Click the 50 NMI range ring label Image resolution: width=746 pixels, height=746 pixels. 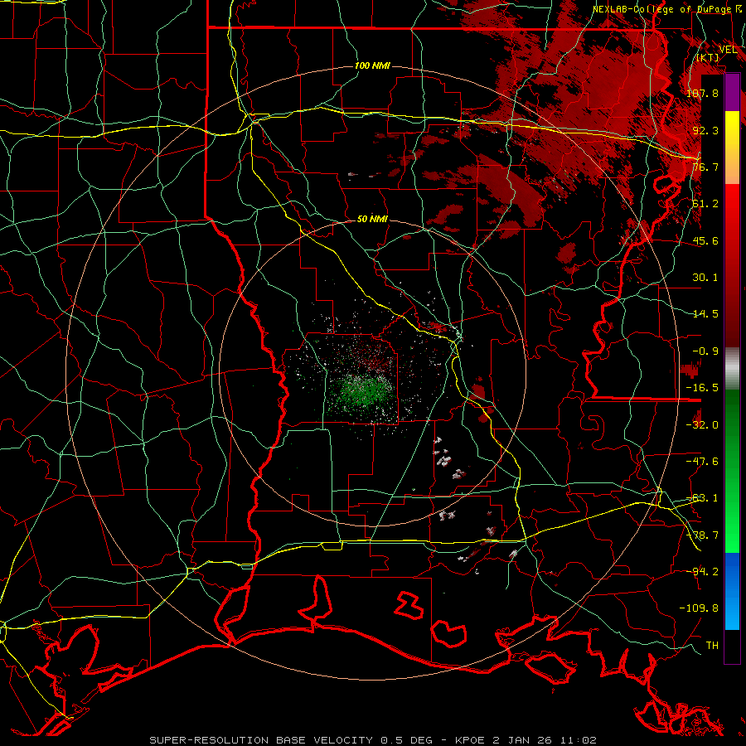tap(372, 219)
